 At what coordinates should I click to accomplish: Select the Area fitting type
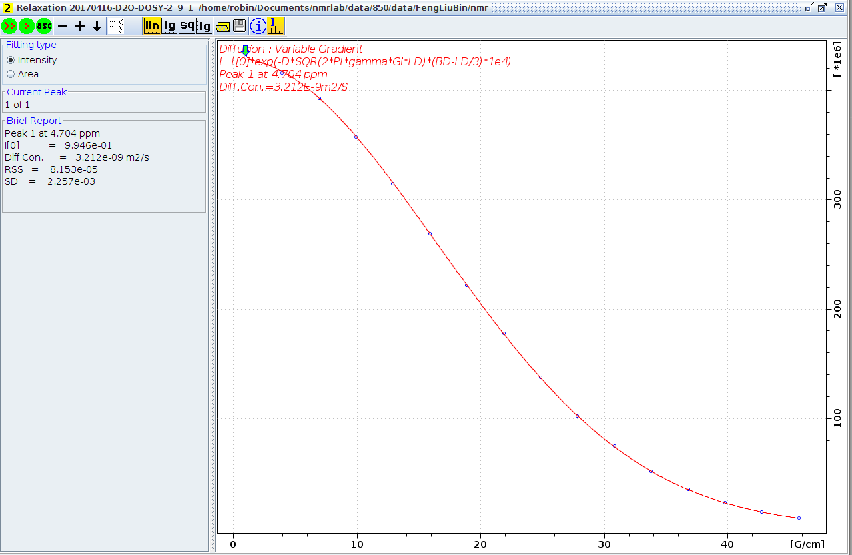click(x=11, y=74)
